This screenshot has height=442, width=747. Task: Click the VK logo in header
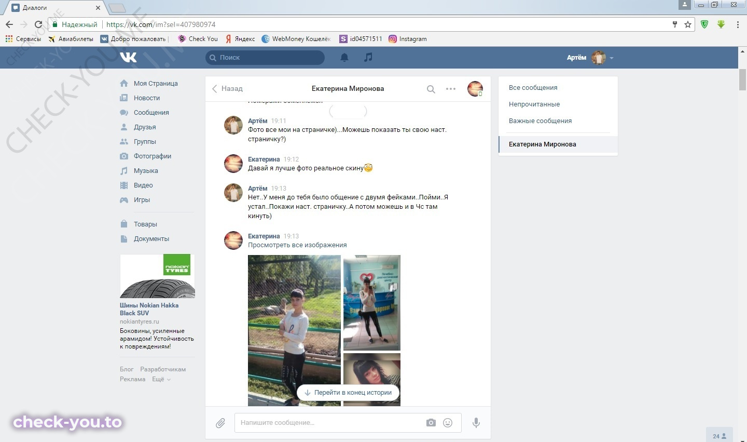click(128, 57)
